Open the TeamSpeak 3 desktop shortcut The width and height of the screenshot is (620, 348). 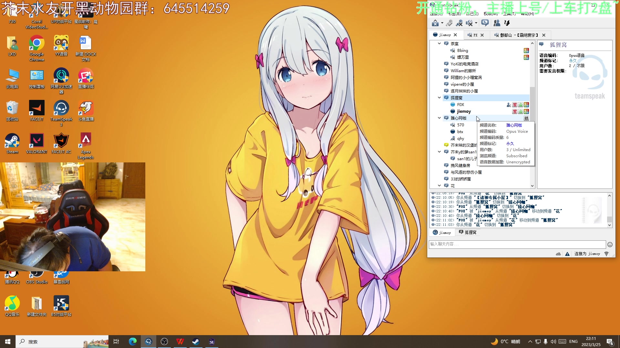point(61,113)
